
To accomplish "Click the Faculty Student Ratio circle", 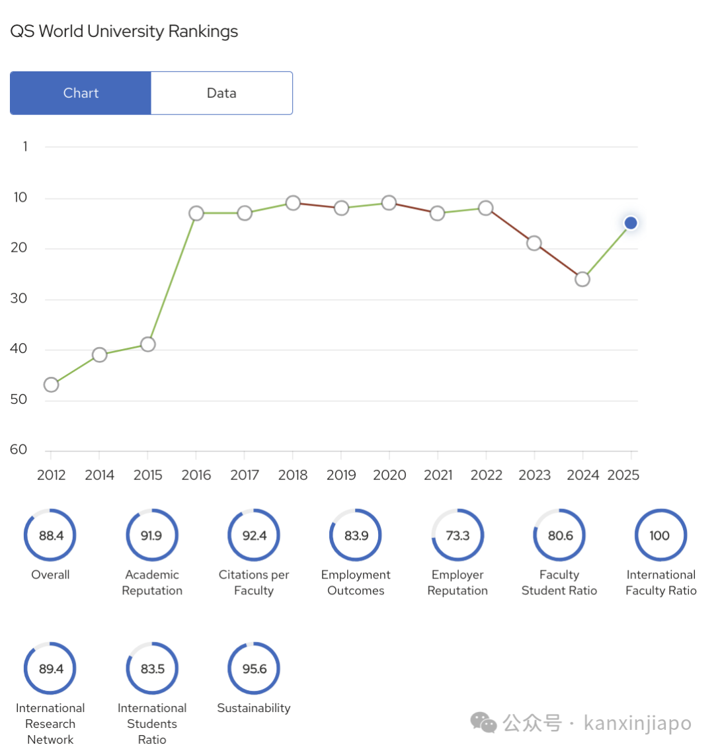I will 559,535.
